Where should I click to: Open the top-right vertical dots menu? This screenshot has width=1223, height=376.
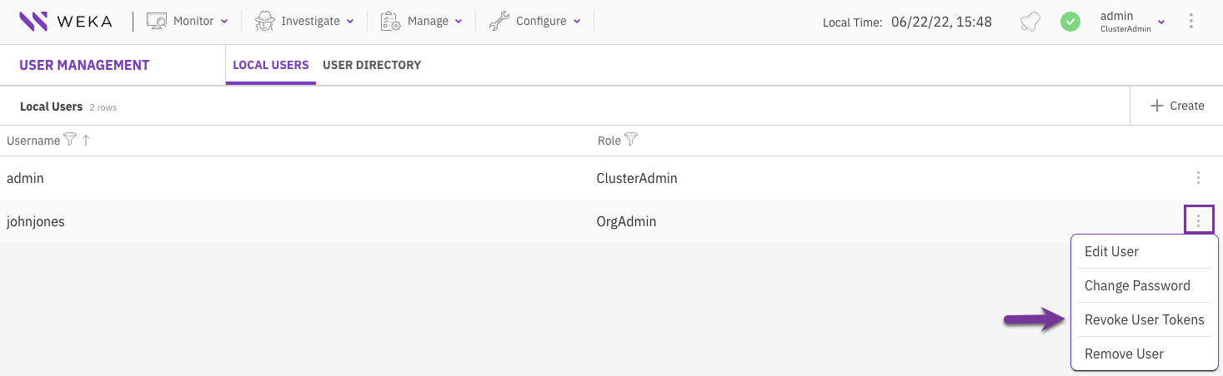point(1190,22)
